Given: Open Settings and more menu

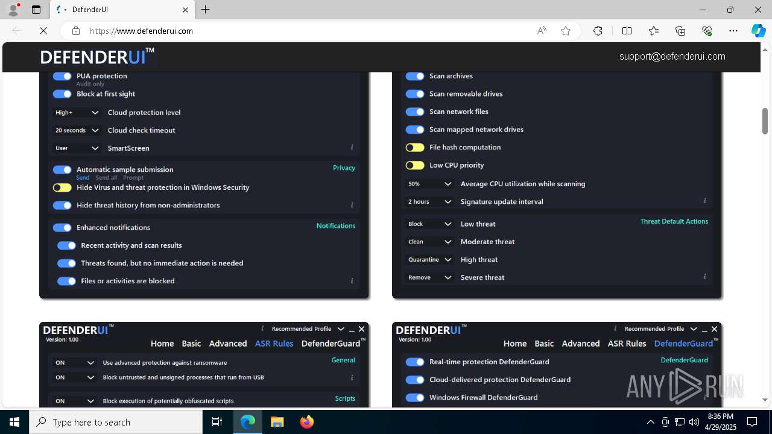Looking at the screenshot, I should 733,31.
